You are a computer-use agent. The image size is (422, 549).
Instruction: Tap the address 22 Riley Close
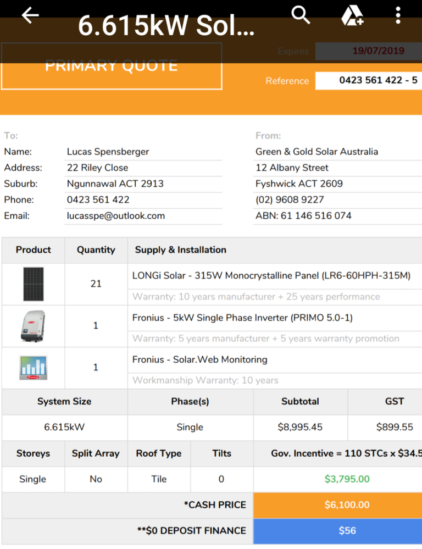[98, 168]
